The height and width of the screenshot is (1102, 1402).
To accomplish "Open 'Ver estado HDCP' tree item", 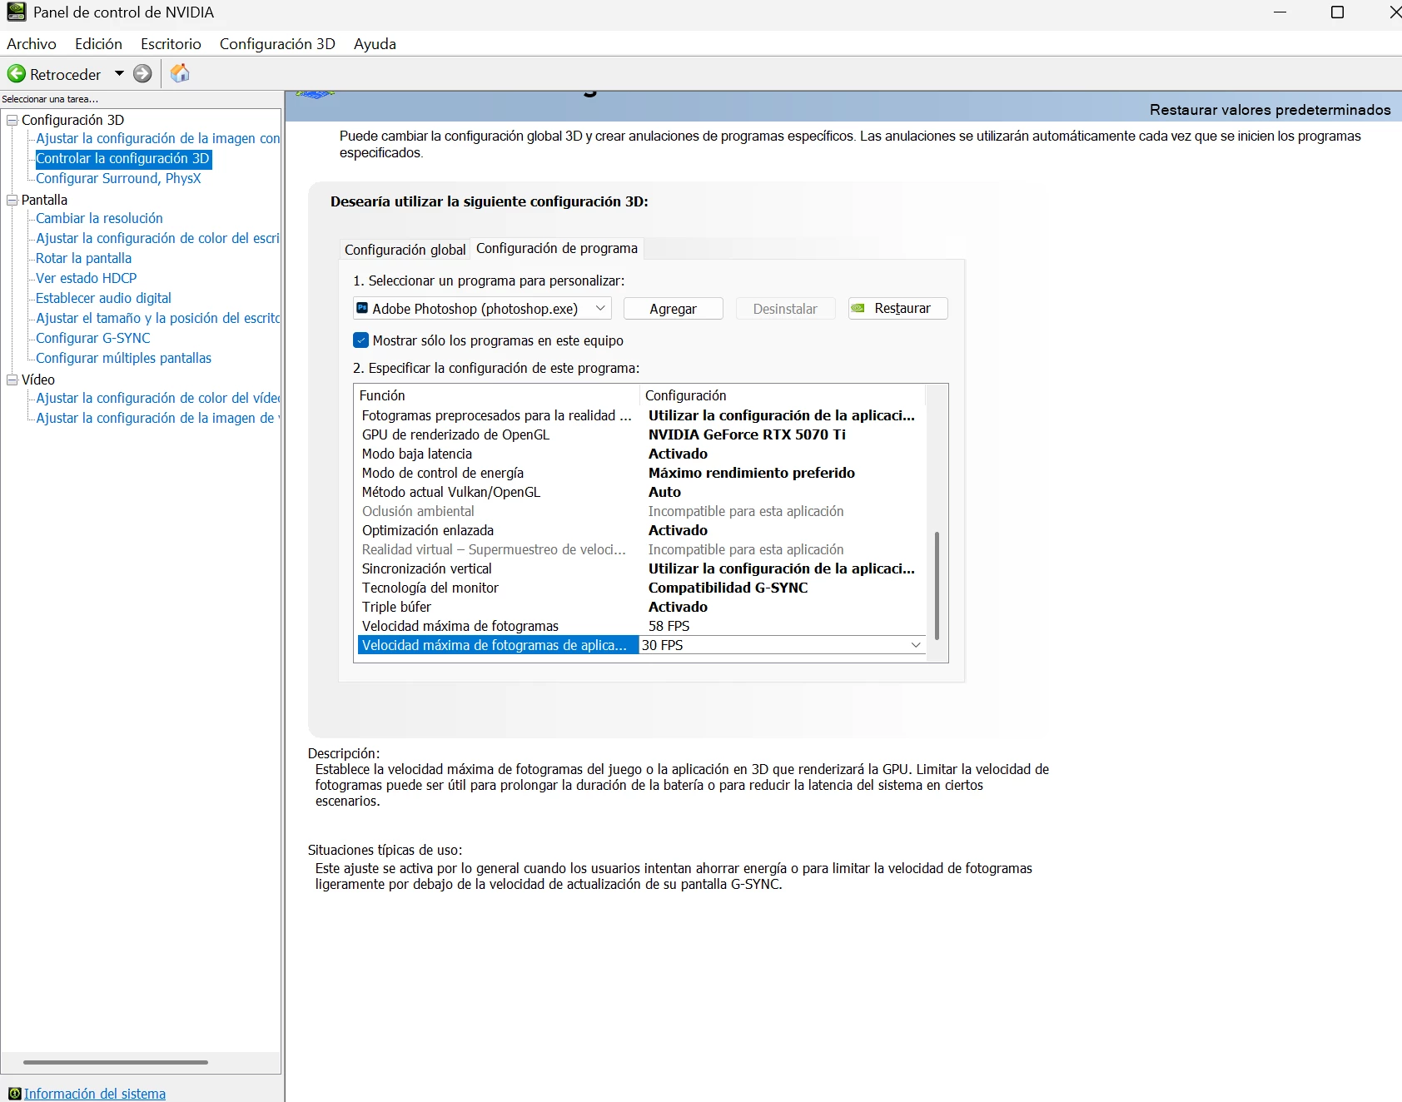I will 86,278.
